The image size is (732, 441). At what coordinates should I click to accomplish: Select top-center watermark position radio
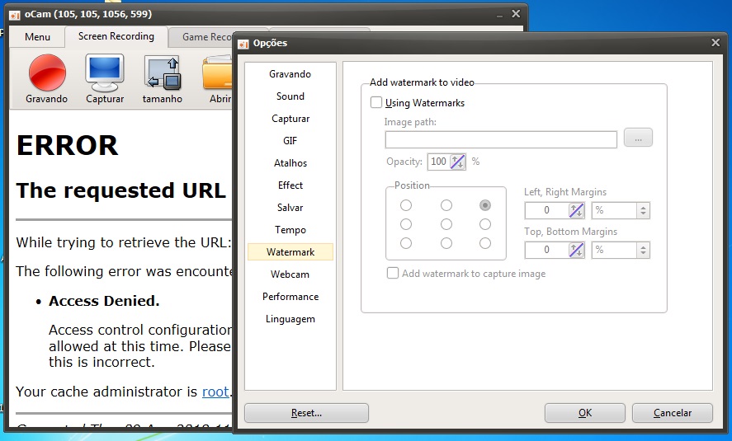pos(446,205)
